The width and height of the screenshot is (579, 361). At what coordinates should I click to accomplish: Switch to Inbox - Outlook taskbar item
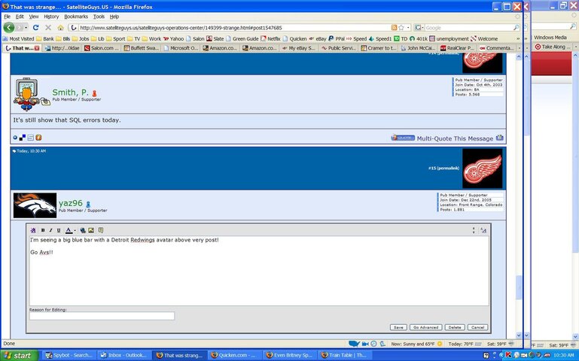(x=123, y=356)
